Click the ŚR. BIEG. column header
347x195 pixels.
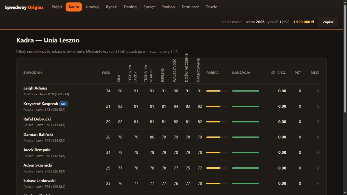coord(279,73)
